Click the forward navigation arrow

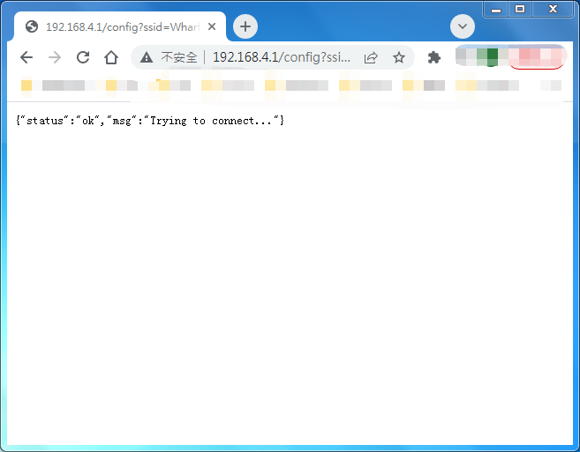(x=55, y=57)
